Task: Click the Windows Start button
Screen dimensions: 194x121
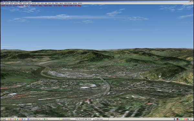Action: (x=3, y=119)
